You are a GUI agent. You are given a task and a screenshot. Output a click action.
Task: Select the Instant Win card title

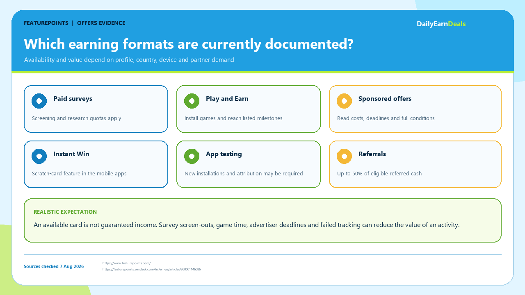pos(71,154)
